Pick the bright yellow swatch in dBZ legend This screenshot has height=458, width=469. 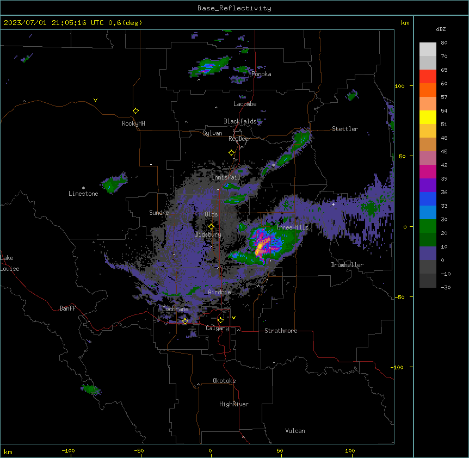pos(428,117)
